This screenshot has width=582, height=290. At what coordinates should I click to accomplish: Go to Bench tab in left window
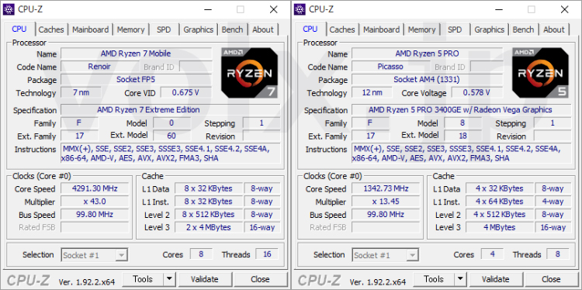point(232,29)
